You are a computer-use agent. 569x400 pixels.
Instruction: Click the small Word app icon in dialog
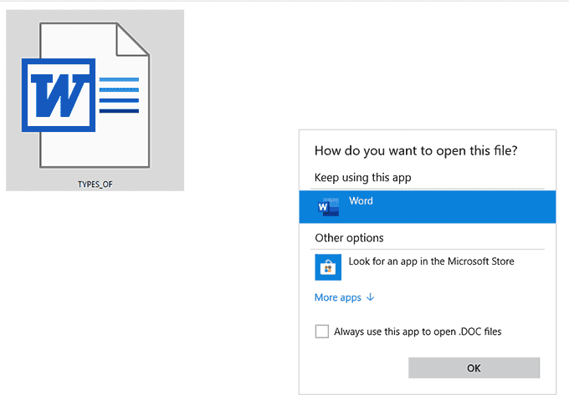pyautogui.click(x=326, y=207)
